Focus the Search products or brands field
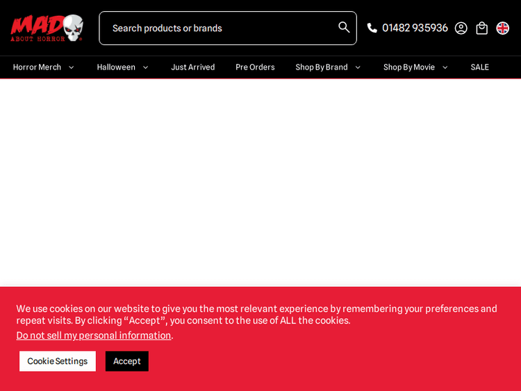Screen dimensions: 521x391 click(x=219, y=28)
